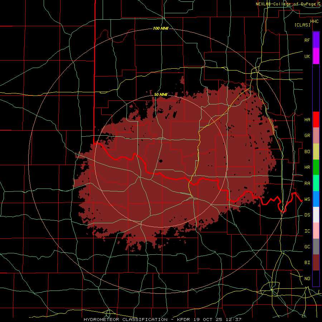Click the DS white legend swatch

pos(316,215)
